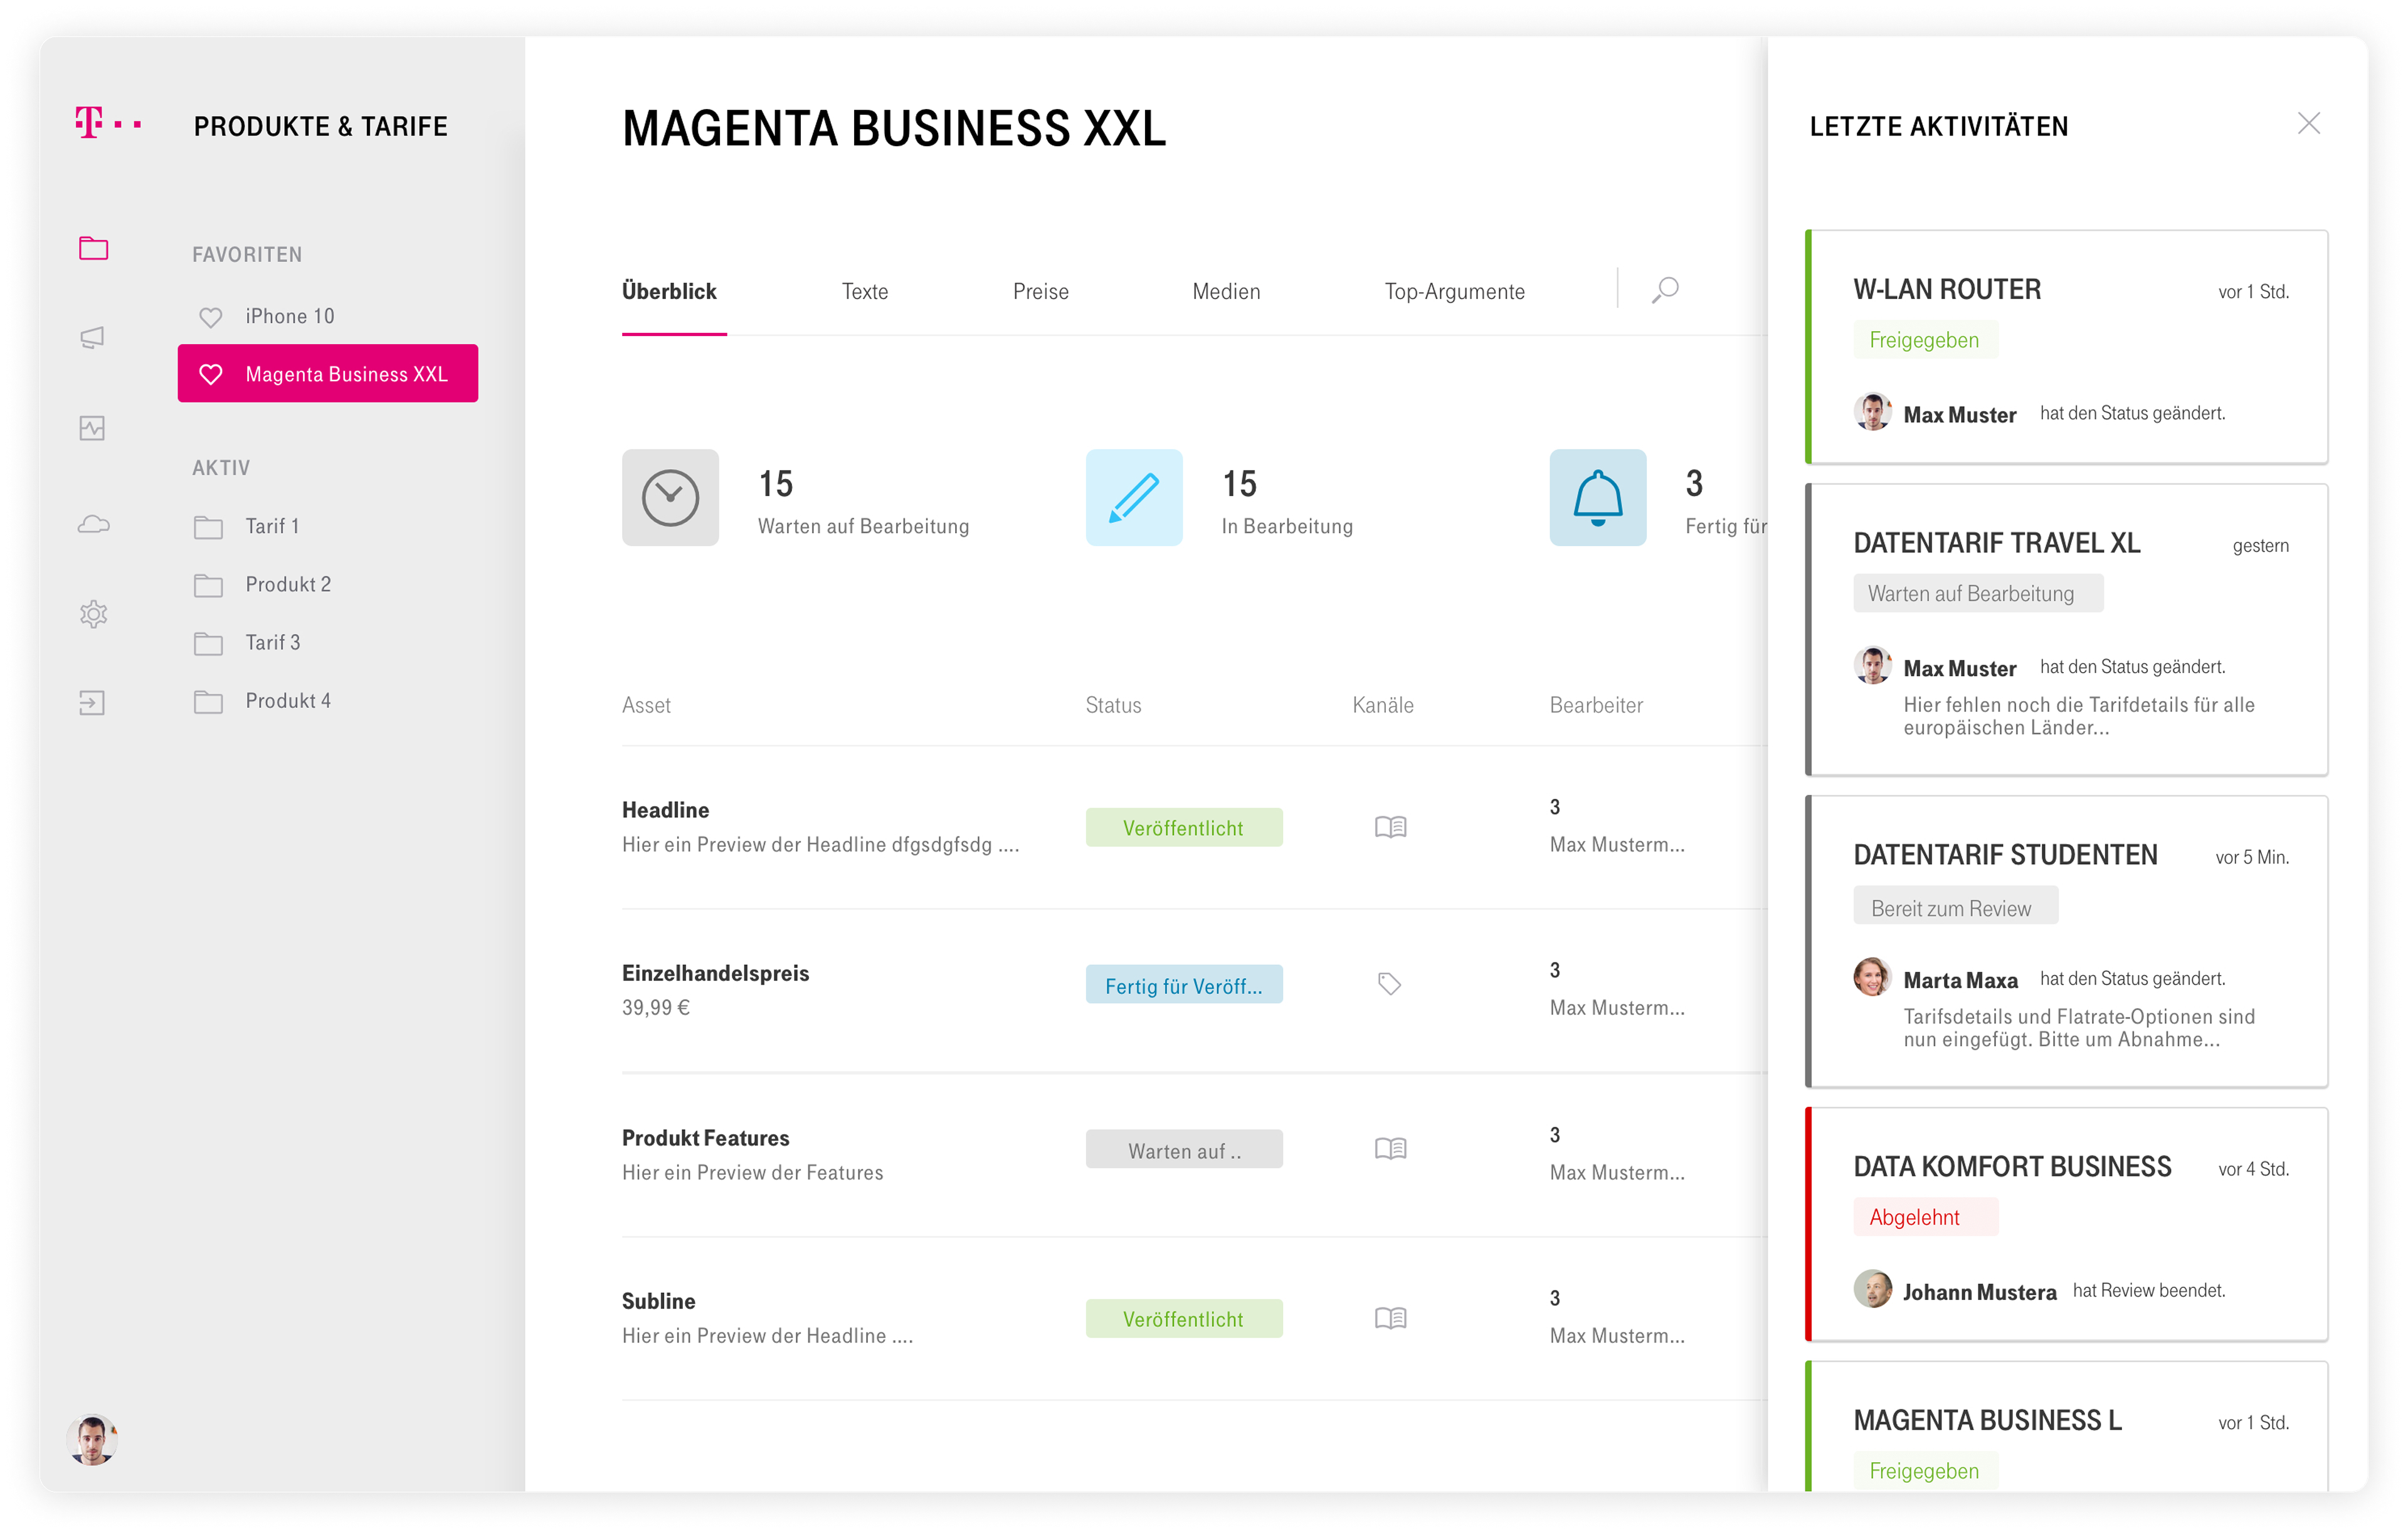Viewport: 2408px width, 1535px height.
Task: Open the cloud icon in sidebar
Action: pyautogui.click(x=93, y=524)
